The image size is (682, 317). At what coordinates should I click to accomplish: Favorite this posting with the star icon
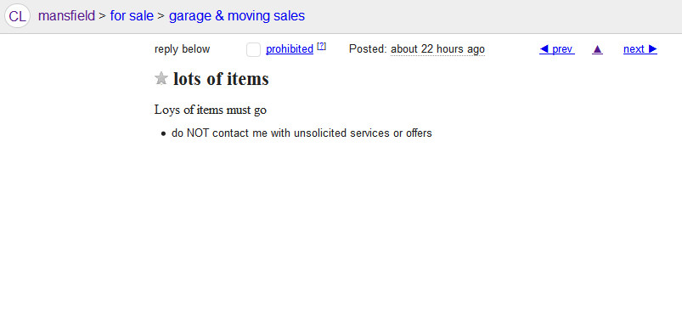(161, 79)
